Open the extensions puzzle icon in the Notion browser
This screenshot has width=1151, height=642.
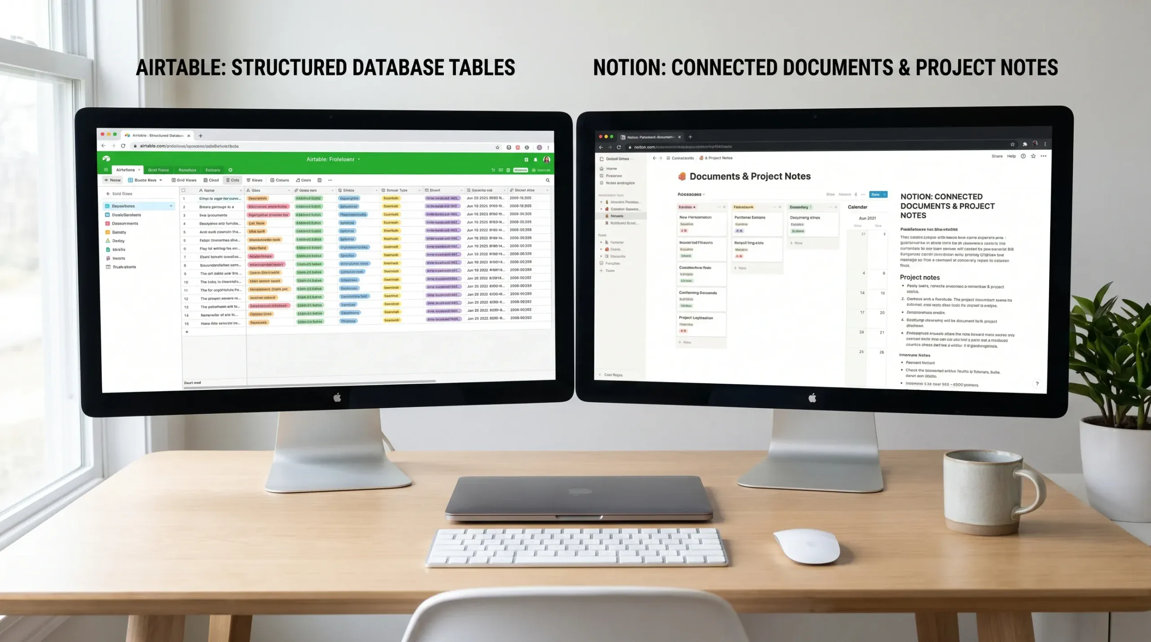pos(1025,144)
